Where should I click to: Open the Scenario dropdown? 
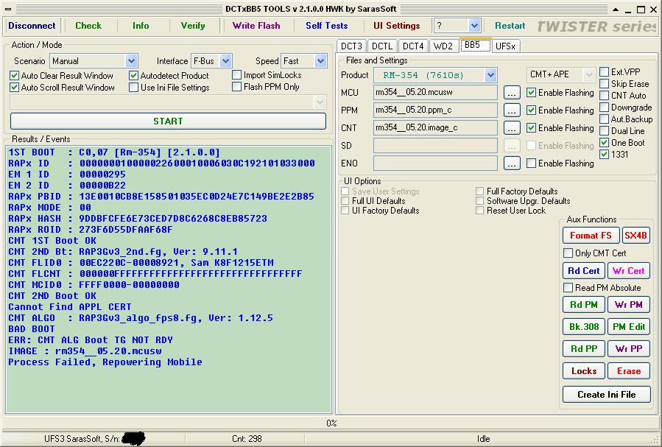tap(131, 61)
